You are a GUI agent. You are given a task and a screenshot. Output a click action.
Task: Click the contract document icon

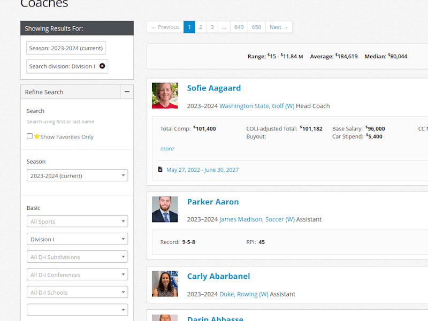click(x=160, y=170)
